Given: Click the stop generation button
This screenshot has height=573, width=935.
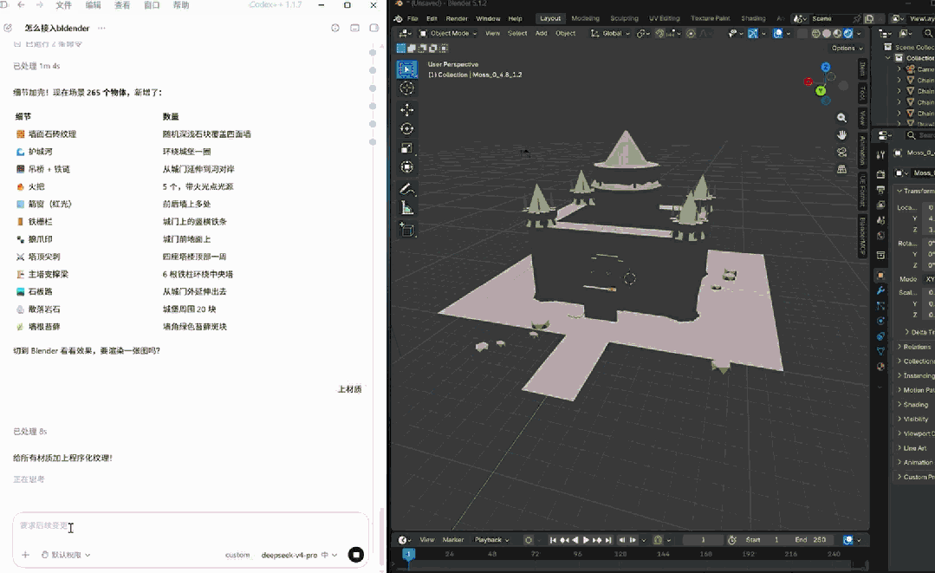Looking at the screenshot, I should (x=356, y=555).
